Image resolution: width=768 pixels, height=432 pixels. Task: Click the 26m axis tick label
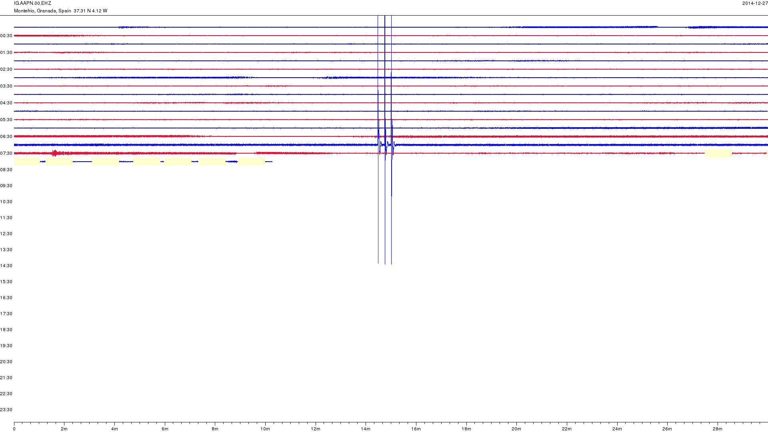click(667, 429)
